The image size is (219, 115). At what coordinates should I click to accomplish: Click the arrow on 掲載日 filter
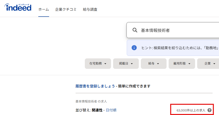click(x=132, y=64)
